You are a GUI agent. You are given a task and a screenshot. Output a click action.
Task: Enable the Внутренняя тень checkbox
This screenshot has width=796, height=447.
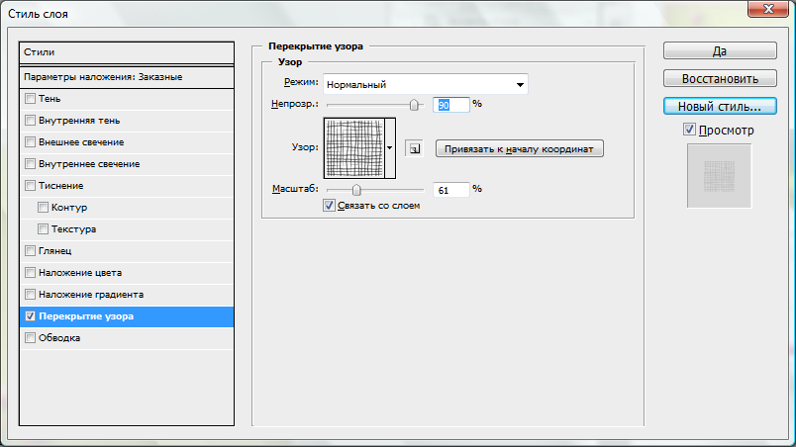(x=30, y=120)
